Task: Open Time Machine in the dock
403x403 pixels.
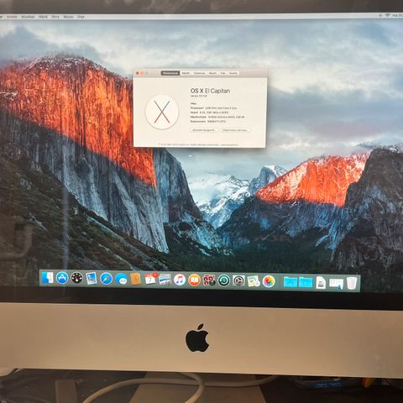Action: click(x=224, y=280)
